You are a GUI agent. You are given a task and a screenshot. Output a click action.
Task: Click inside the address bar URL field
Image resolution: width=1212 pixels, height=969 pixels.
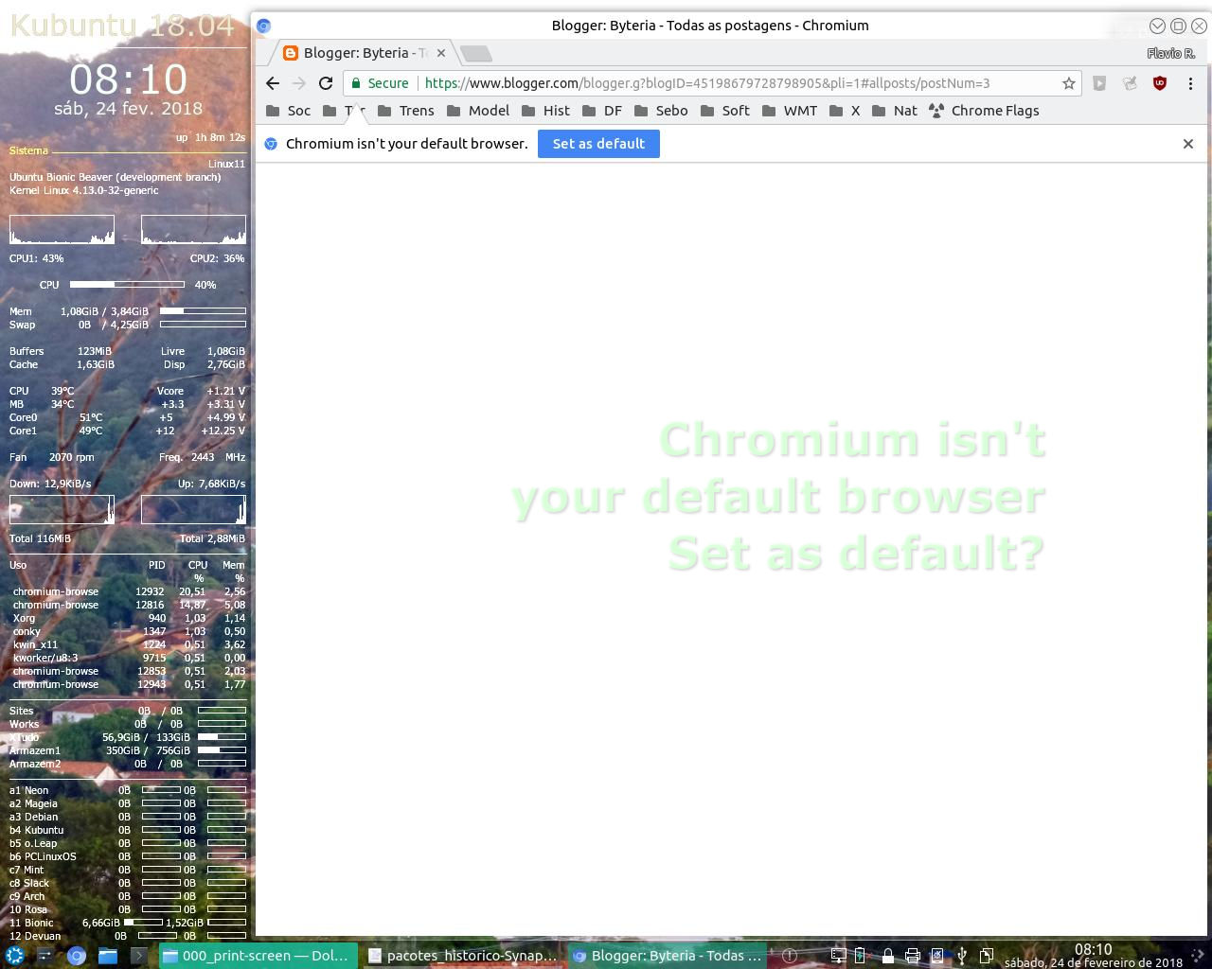pos(663,83)
